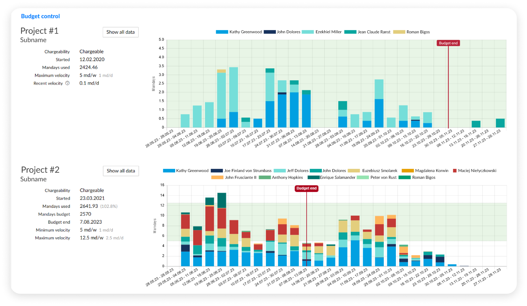Toggle John Dolores legend in Project #1 chart
Image resolution: width=527 pixels, height=306 pixels.
(288, 32)
